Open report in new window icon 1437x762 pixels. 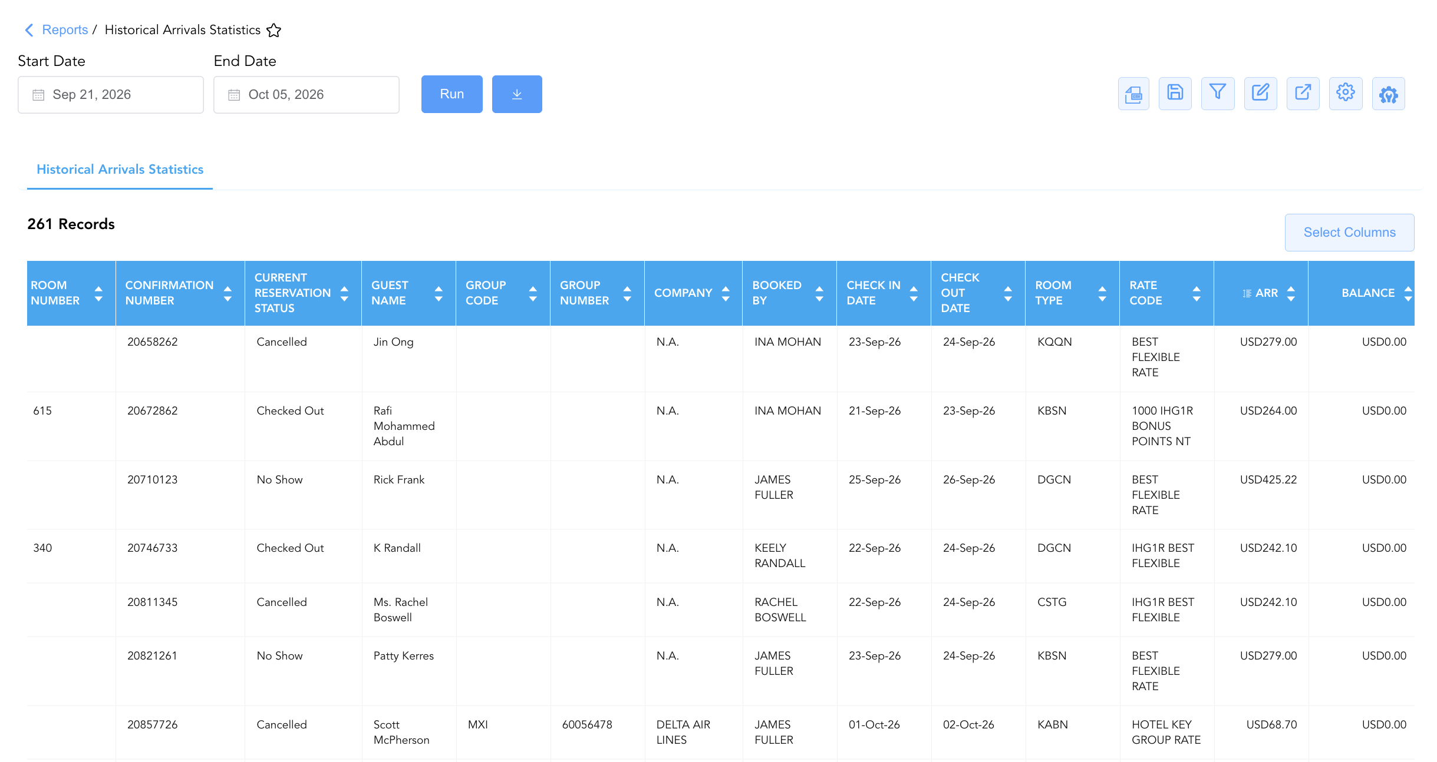pos(1303,94)
